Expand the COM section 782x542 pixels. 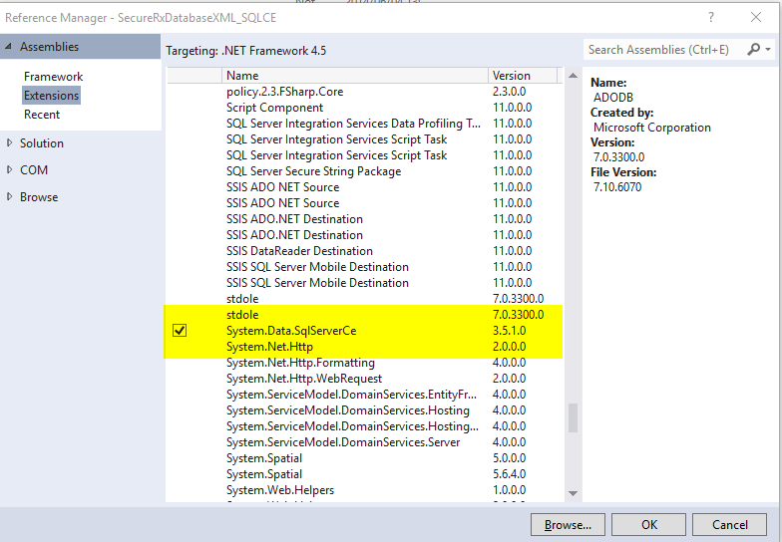click(x=9, y=169)
